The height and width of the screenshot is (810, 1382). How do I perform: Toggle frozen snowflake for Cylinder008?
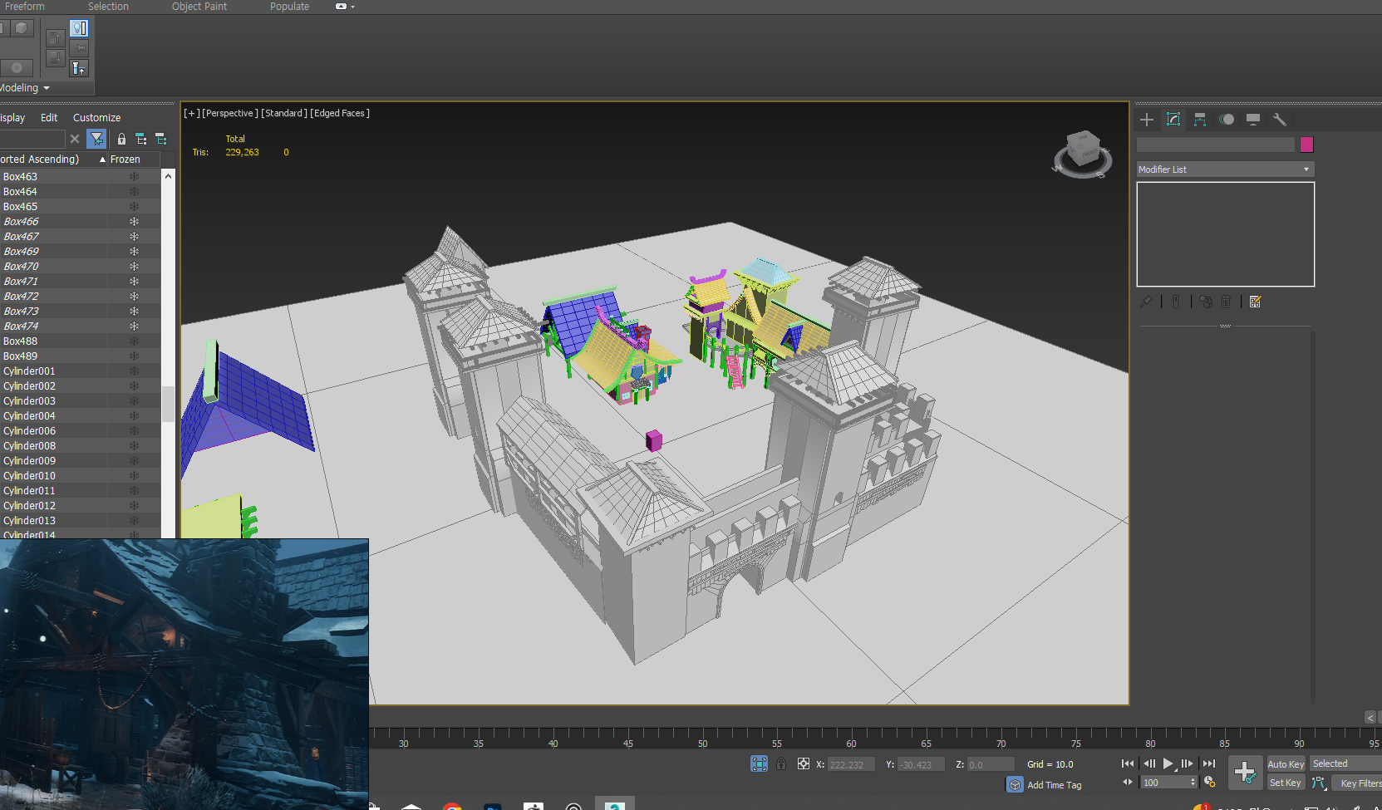134,445
